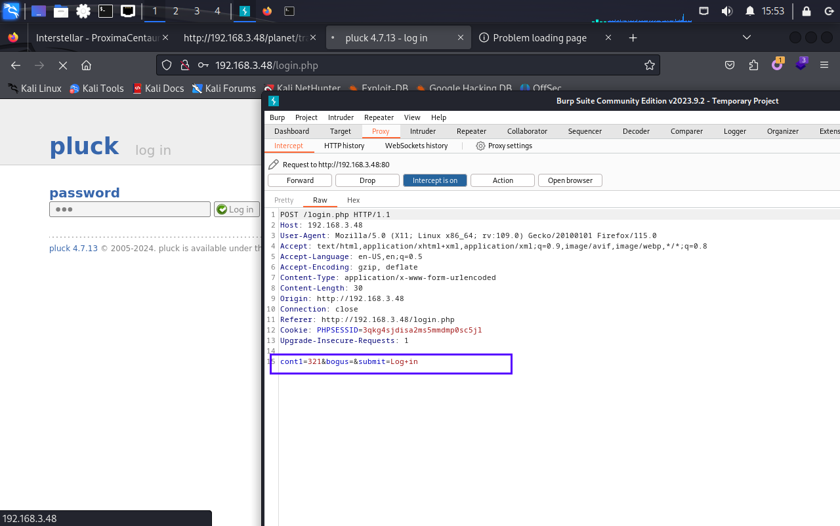Switch to workspace 2
The height and width of the screenshot is (526, 840).
176,11
